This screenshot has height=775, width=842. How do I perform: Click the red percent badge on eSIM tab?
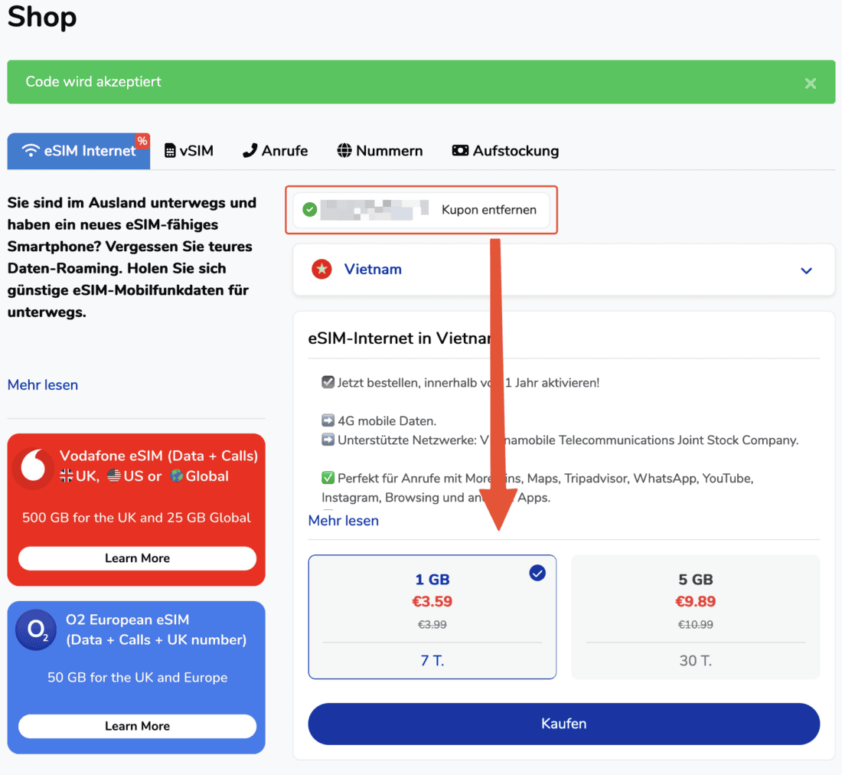pyautogui.click(x=142, y=141)
